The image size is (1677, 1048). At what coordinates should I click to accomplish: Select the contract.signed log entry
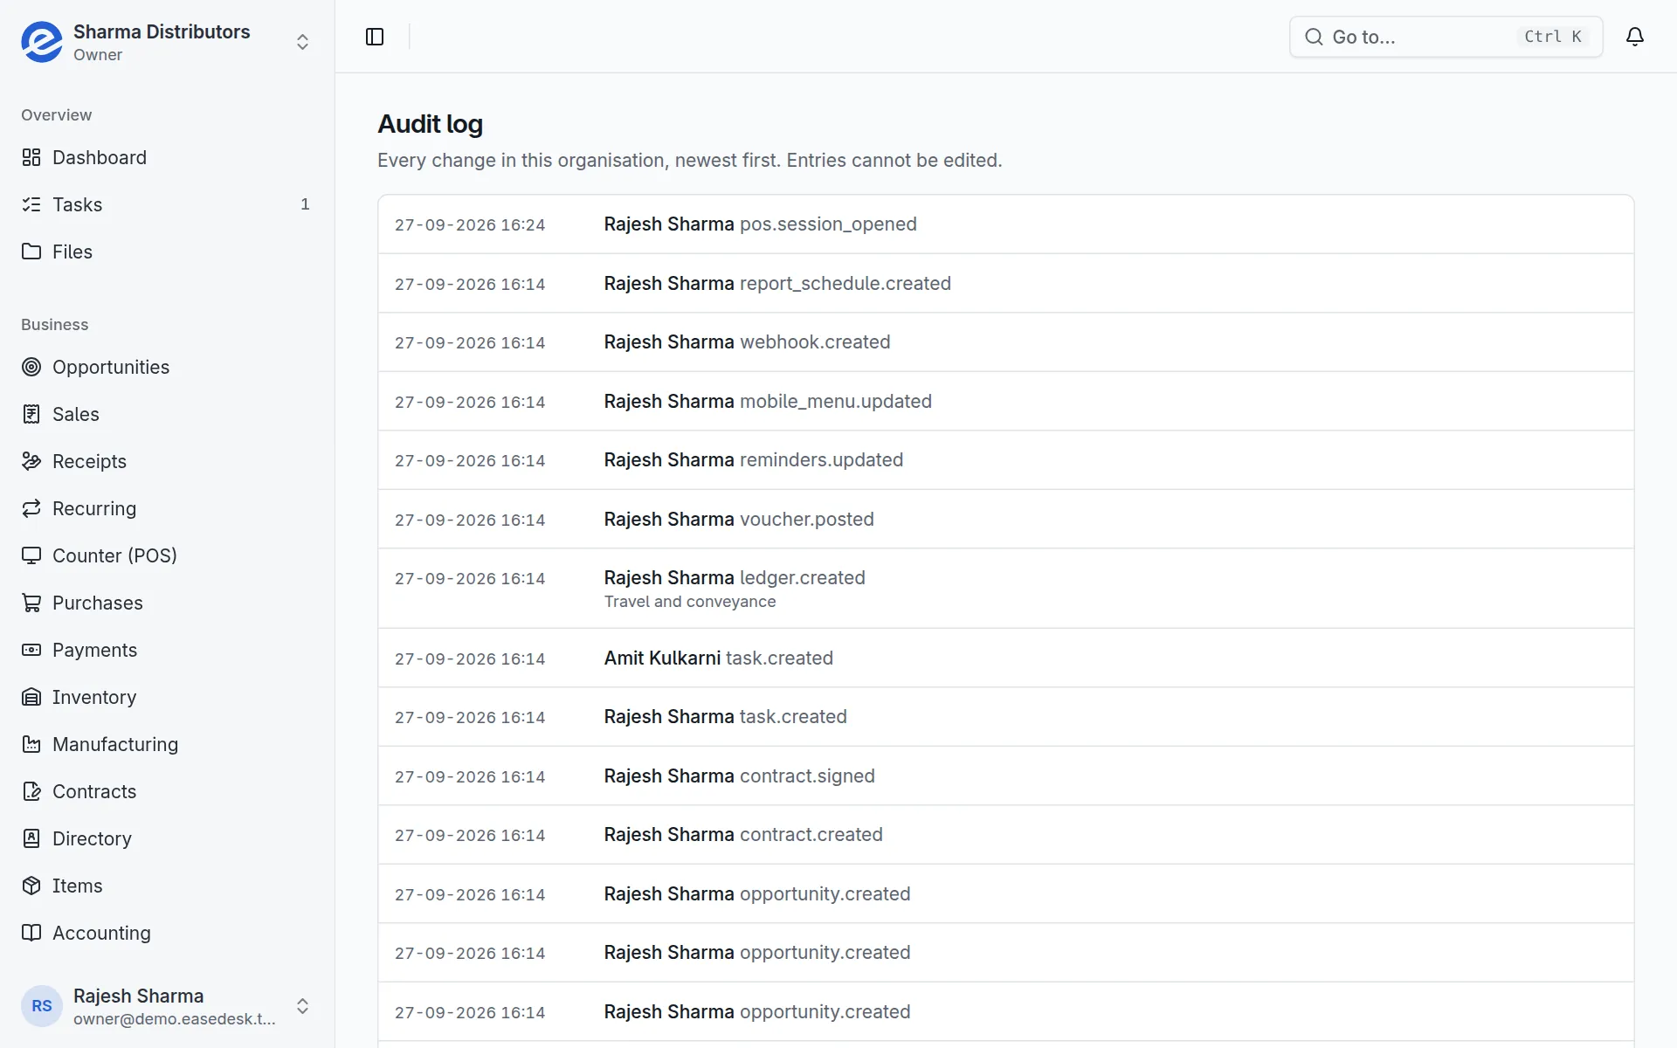coord(1005,776)
